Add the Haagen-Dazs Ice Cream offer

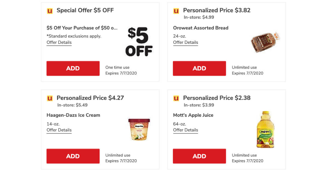[73, 156]
